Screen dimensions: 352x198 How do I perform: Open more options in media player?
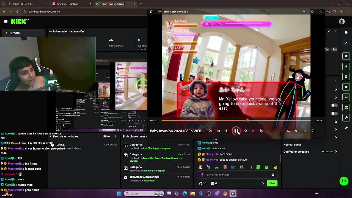[x=321, y=131]
